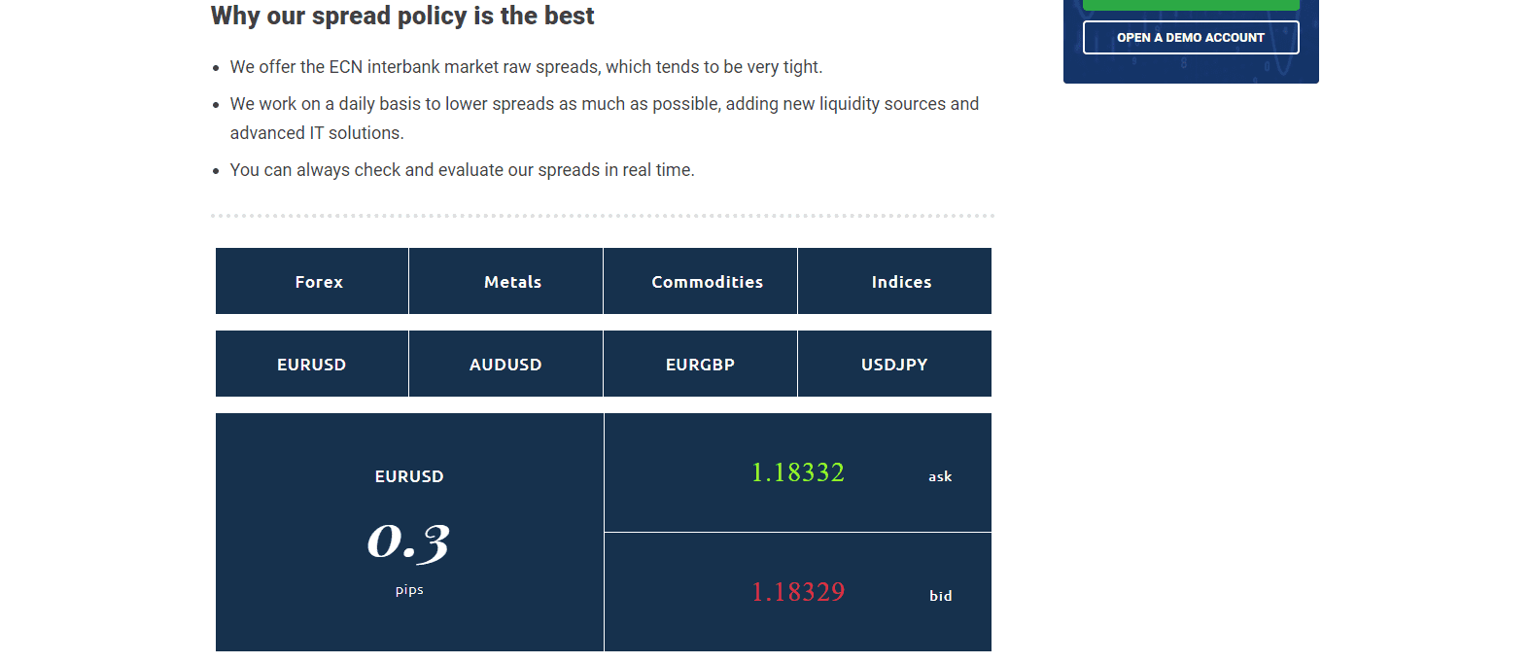Open the Indices category
This screenshot has width=1531, height=663.
click(x=894, y=281)
